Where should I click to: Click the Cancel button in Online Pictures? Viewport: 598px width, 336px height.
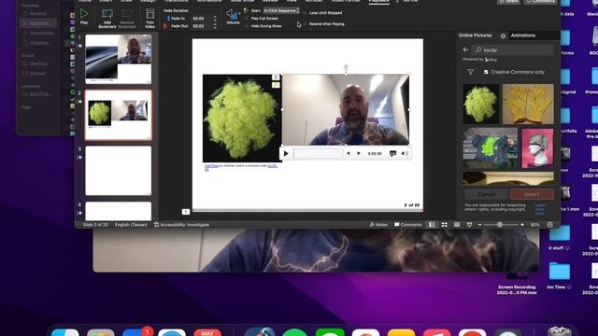tap(486, 194)
